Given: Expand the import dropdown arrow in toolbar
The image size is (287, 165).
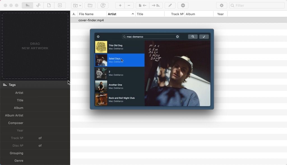Looking at the screenshot, I should tap(80, 6).
